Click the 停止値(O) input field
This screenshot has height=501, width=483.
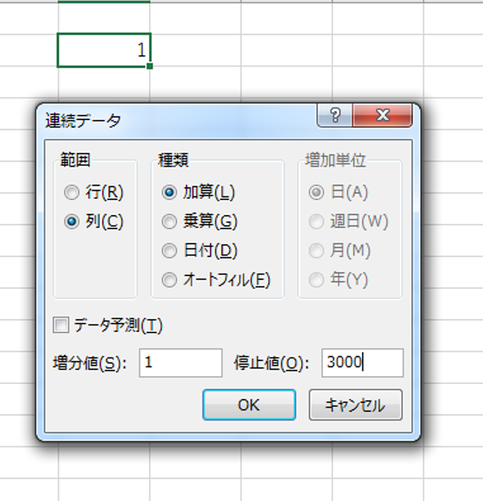tap(362, 363)
